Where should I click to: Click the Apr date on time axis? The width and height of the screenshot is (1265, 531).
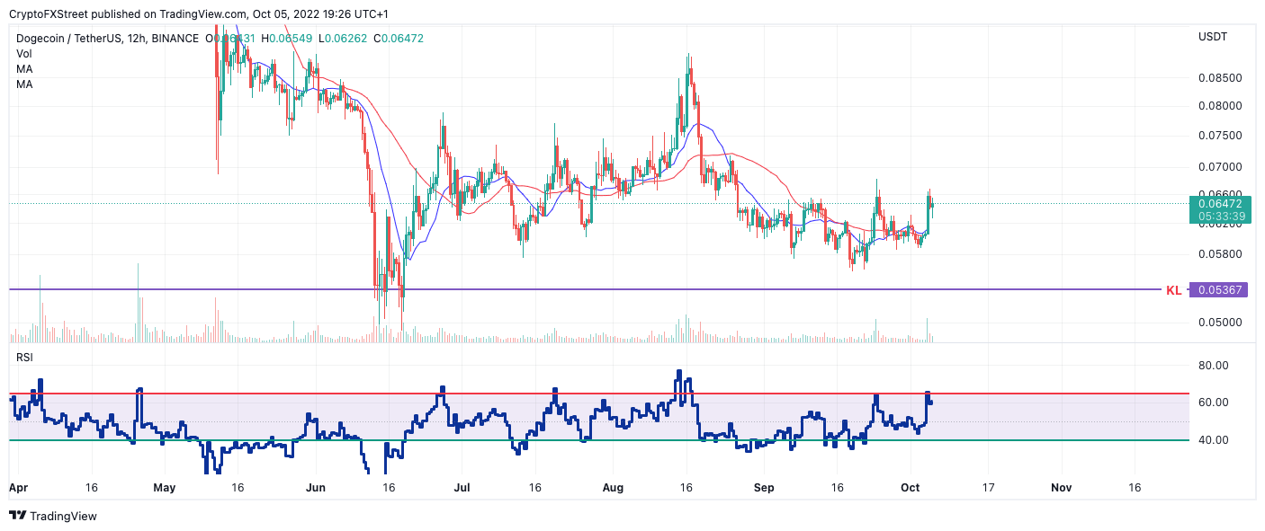point(17,488)
